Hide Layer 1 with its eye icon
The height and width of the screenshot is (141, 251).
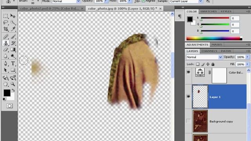coord(188,96)
